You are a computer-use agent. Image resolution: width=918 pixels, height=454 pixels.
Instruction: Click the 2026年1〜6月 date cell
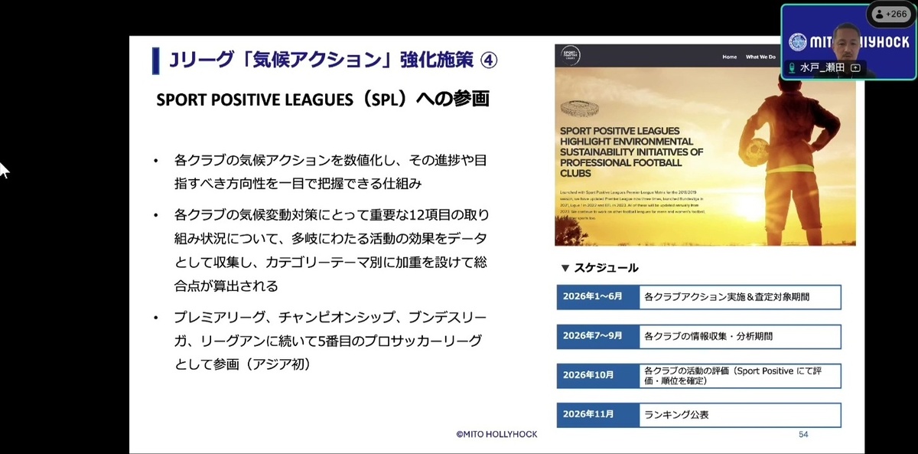(x=597, y=296)
